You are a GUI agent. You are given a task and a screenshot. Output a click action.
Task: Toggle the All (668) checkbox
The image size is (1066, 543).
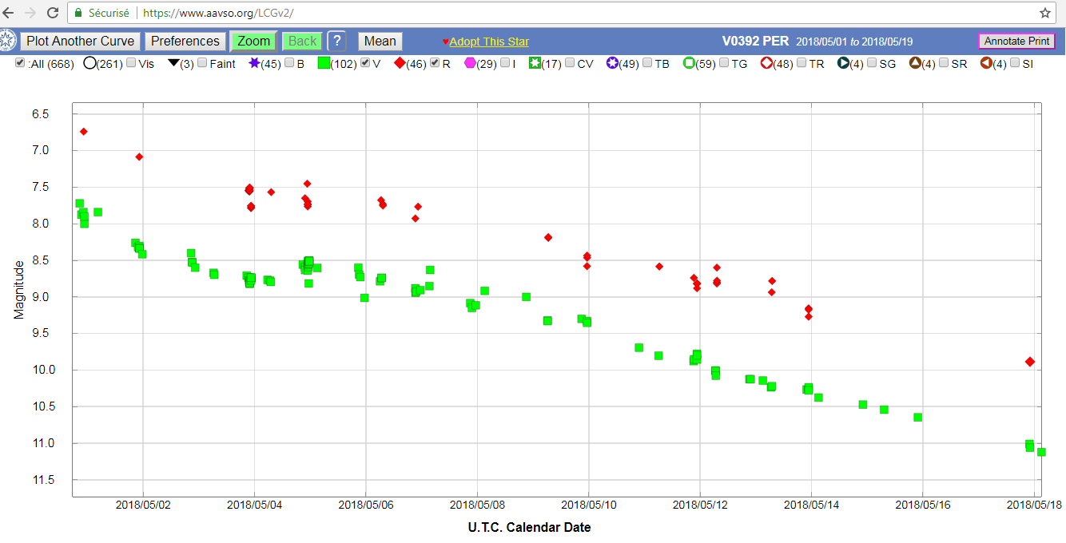coord(20,63)
